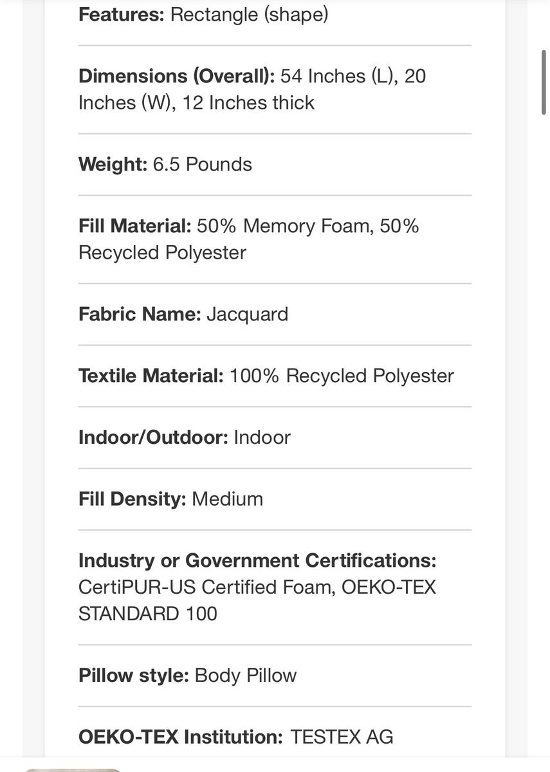Image resolution: width=550 pixels, height=772 pixels.
Task: Click the vertical scrollbar thumb
Action: point(544,82)
